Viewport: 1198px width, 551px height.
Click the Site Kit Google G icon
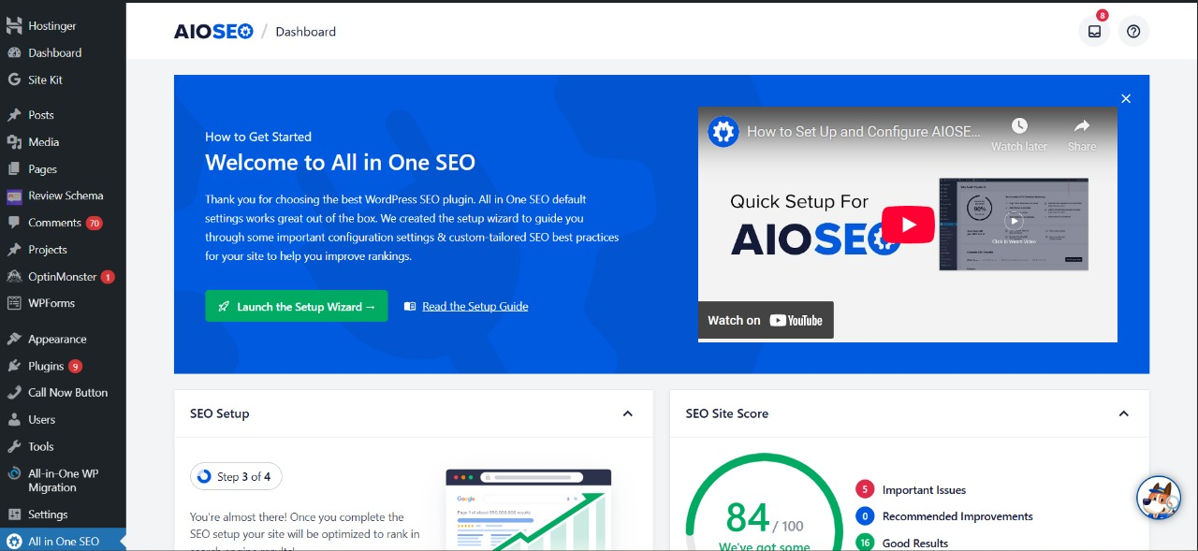coord(14,80)
